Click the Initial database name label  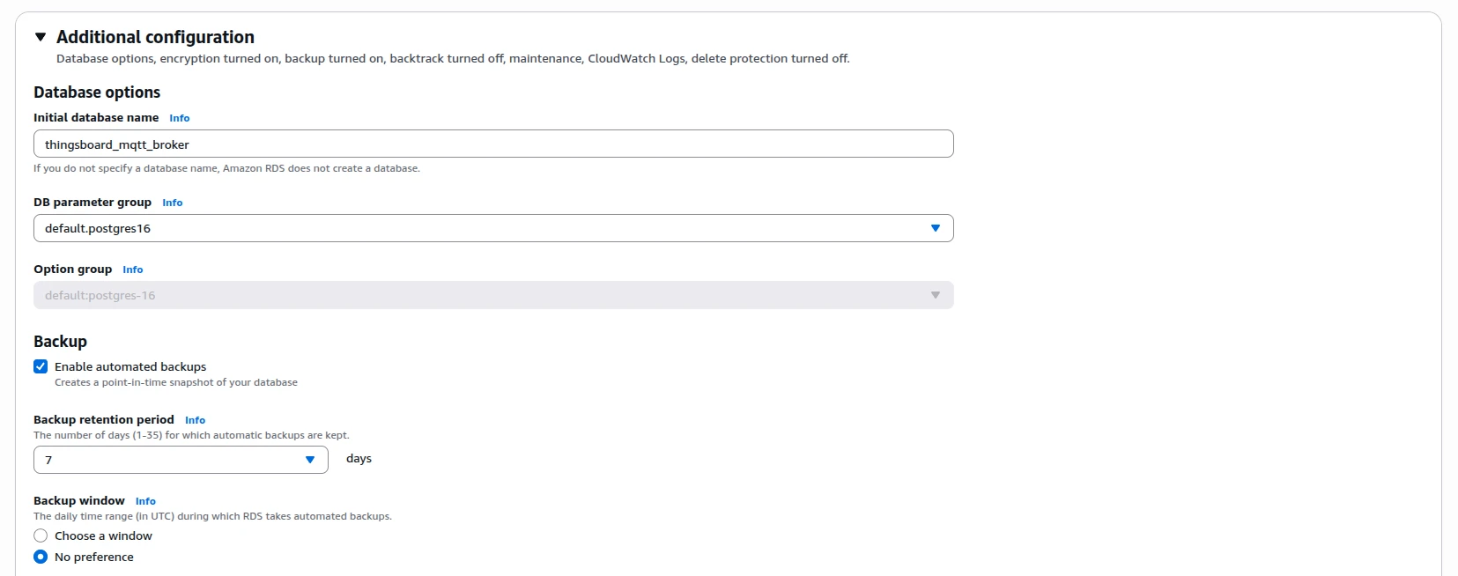(x=96, y=117)
